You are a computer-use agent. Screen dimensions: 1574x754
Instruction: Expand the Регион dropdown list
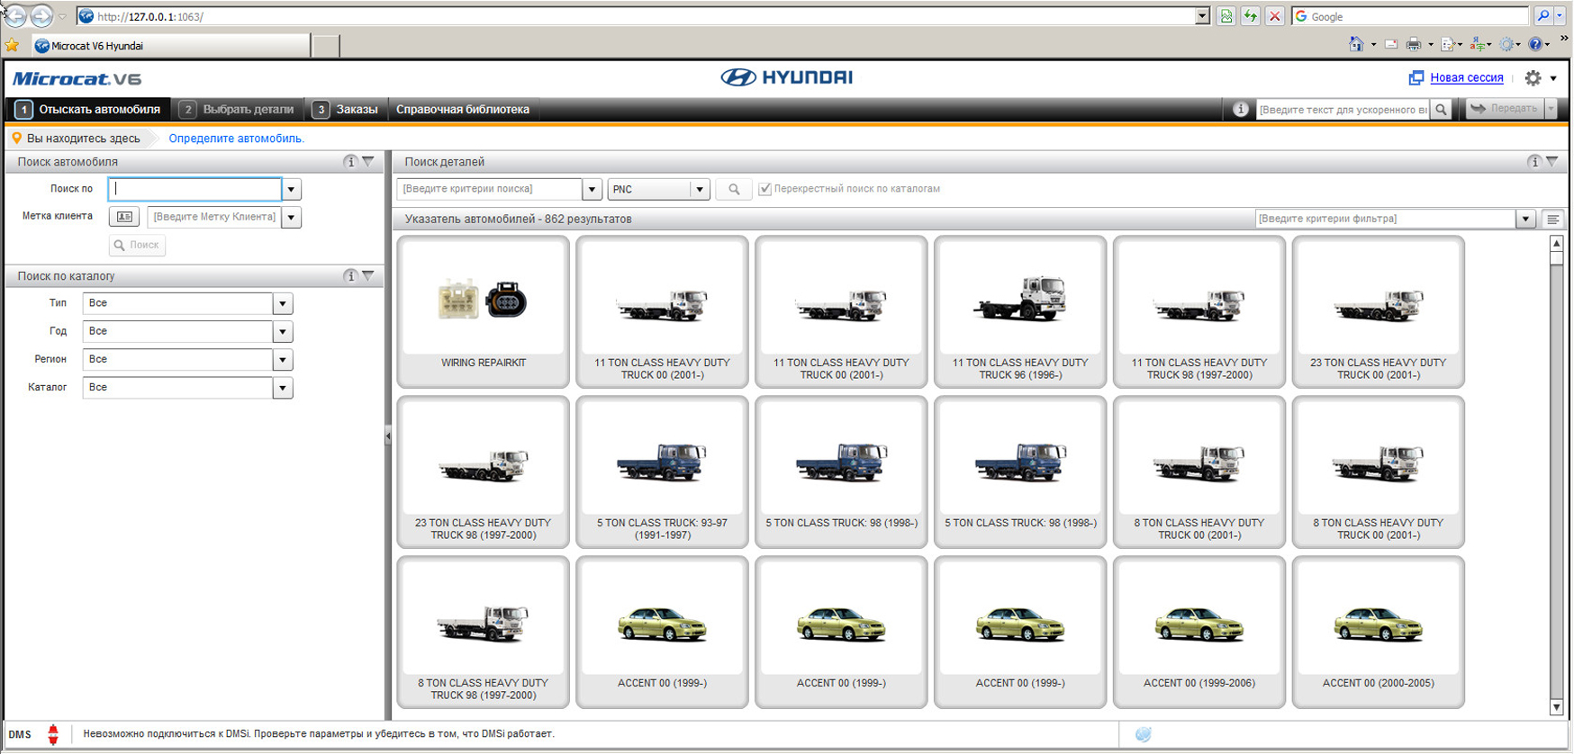click(283, 359)
